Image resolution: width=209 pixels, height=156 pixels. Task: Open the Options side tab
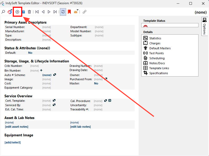tap(204, 26)
